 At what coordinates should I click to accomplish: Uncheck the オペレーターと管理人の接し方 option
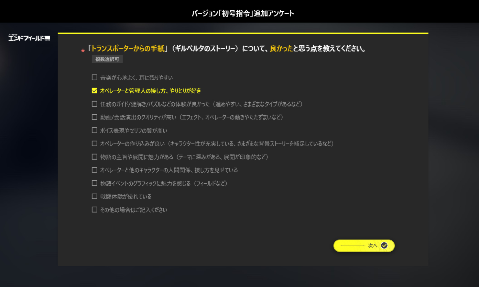click(95, 91)
